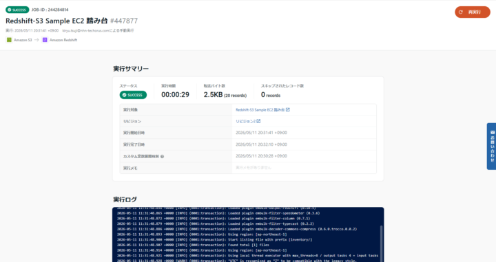Viewport: 496px width, 262px height.
Task: Click the arrow between S3 and Redshift
Action: point(37,40)
